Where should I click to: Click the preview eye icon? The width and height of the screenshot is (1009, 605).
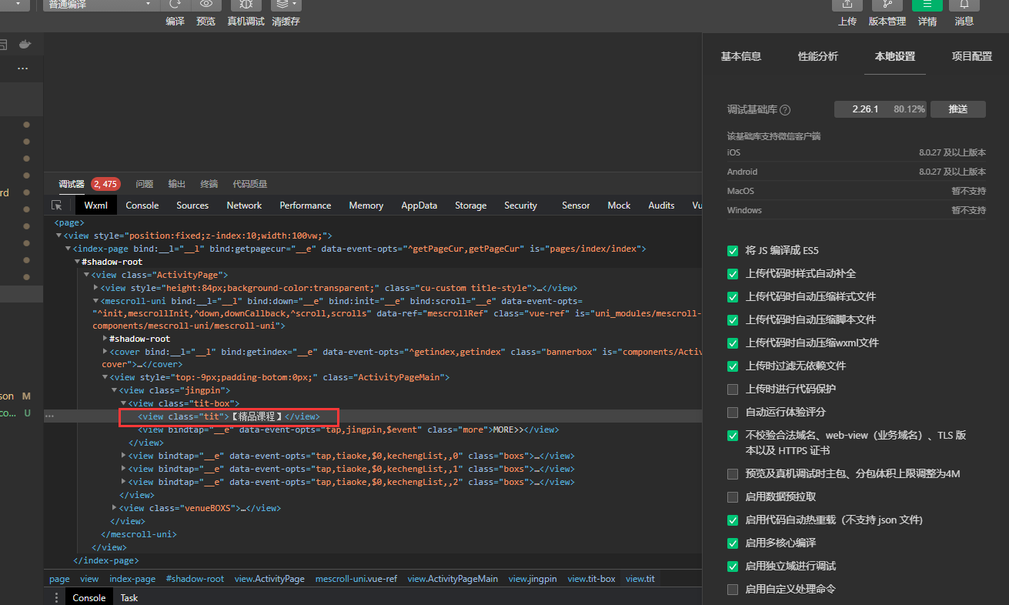(205, 5)
